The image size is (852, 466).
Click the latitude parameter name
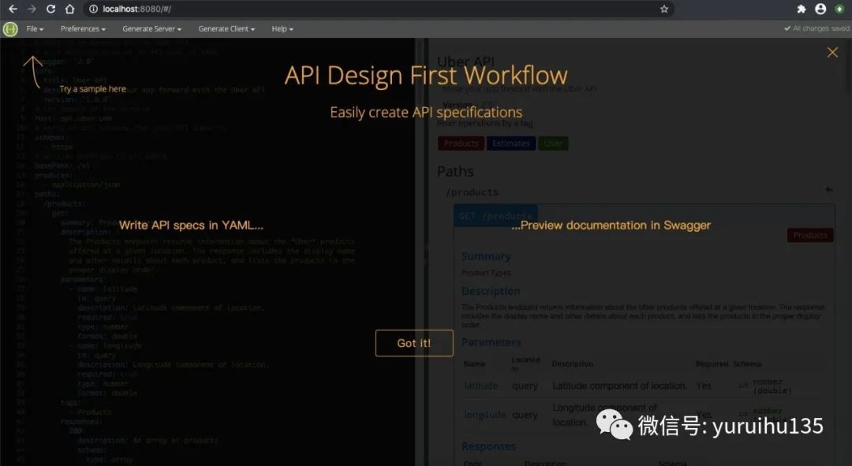481,386
